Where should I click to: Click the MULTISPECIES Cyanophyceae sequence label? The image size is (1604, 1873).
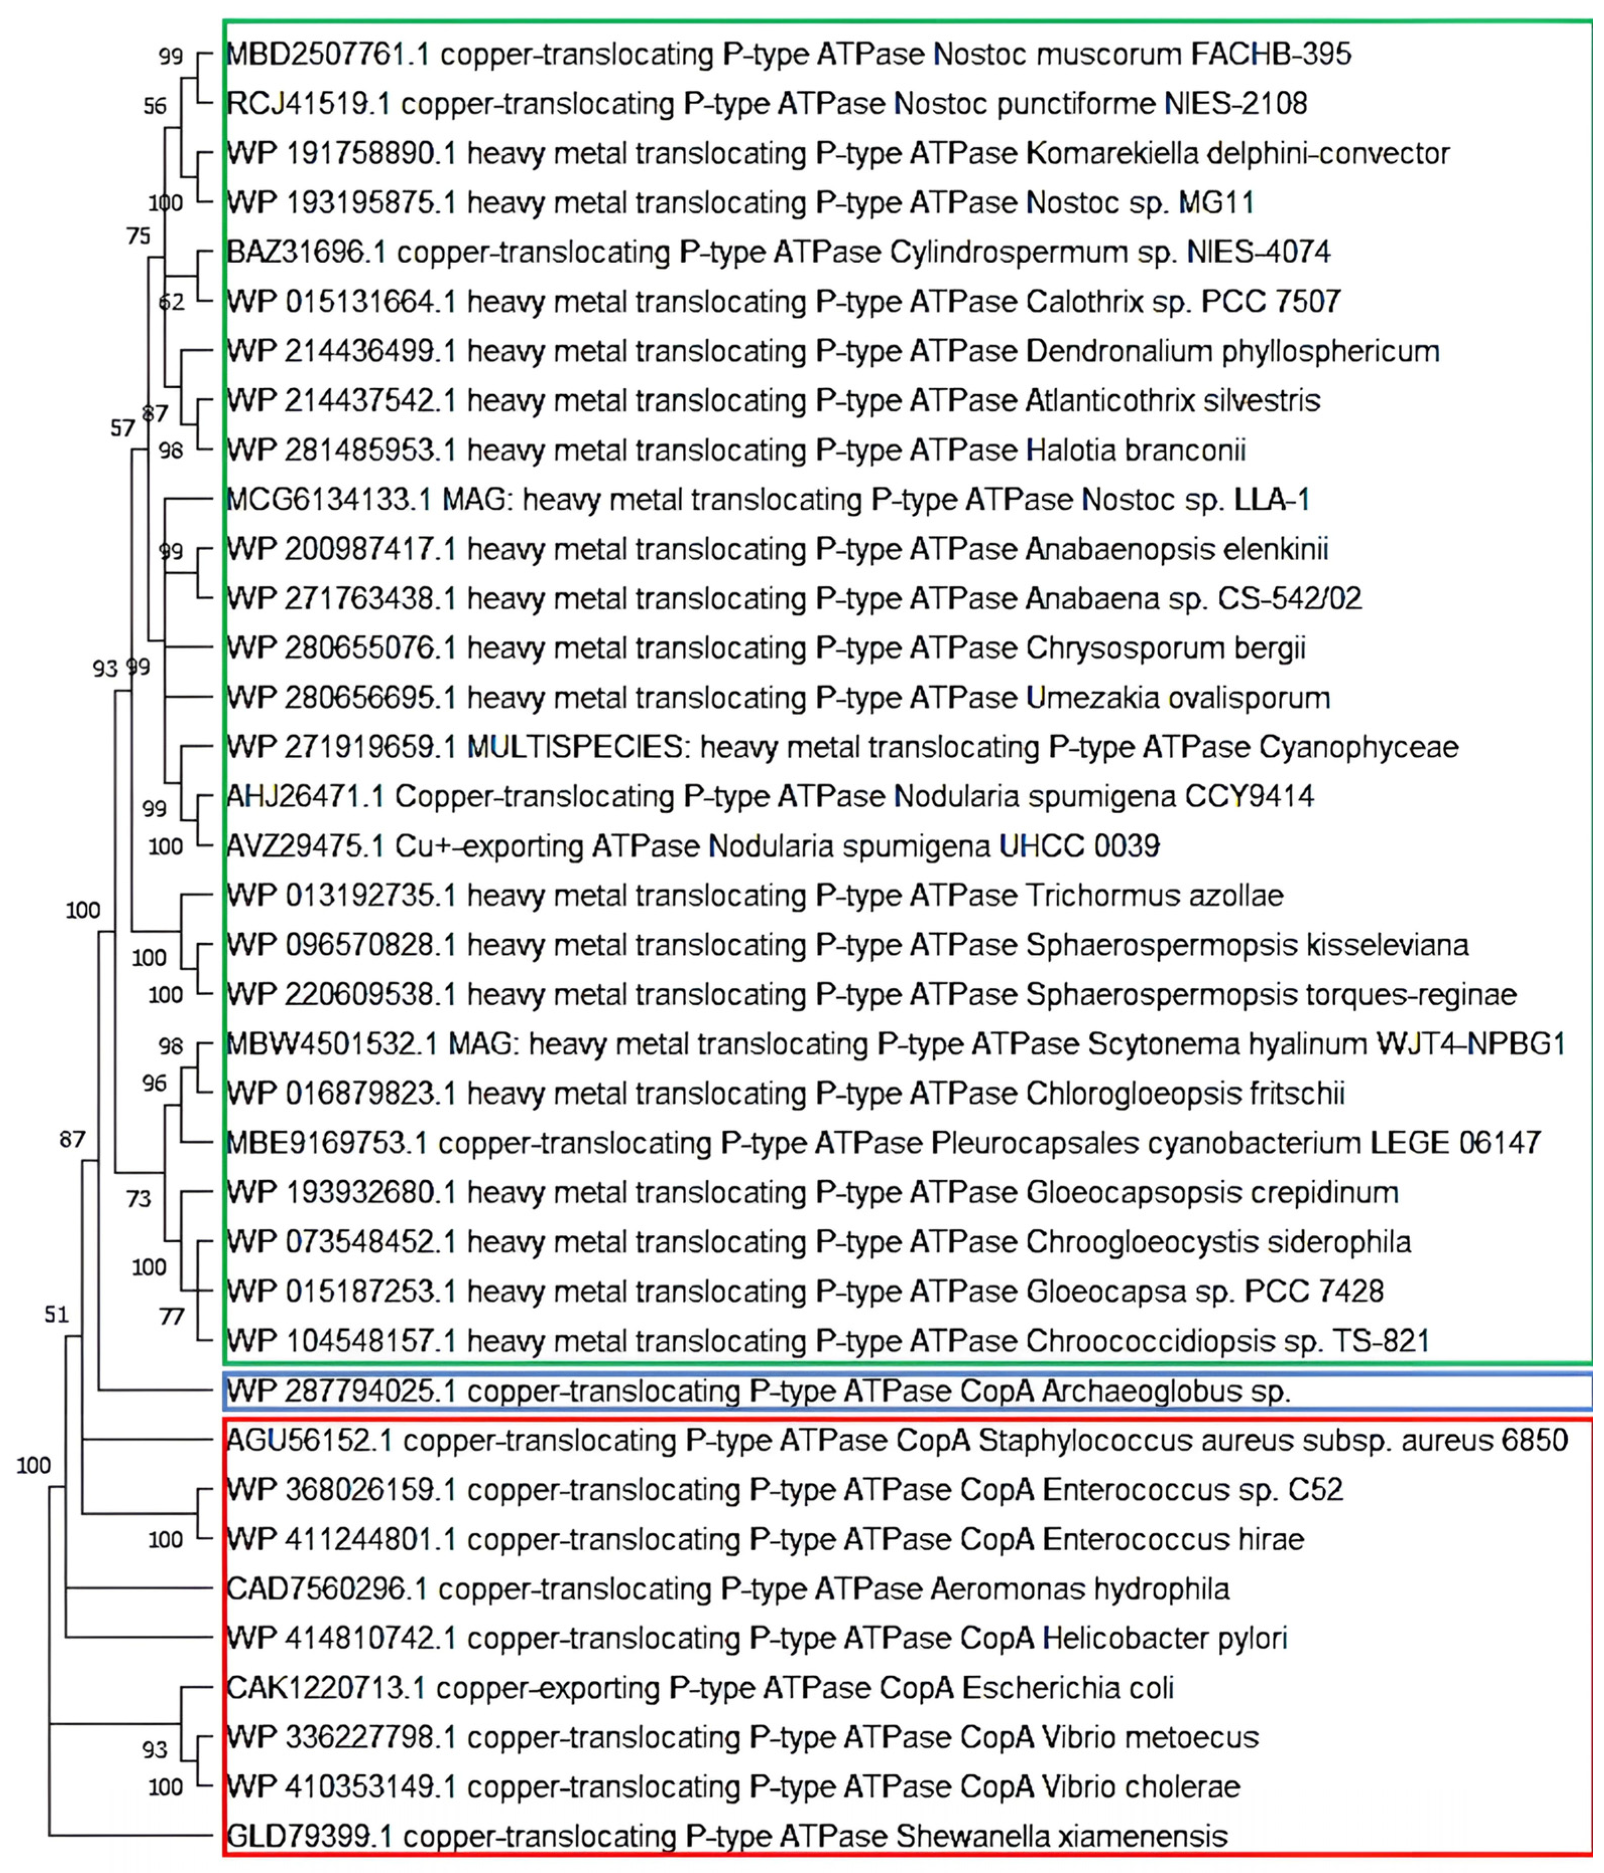point(842,748)
